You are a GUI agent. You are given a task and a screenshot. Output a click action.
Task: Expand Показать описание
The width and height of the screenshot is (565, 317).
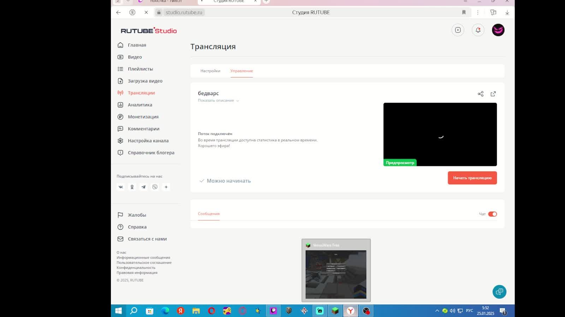pos(218,101)
